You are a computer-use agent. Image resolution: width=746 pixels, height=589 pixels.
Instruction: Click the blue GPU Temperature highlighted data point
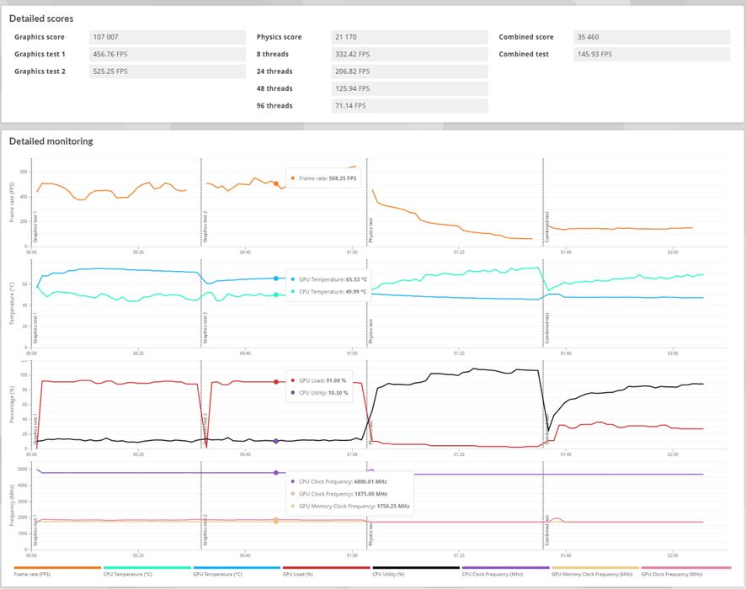[x=276, y=279]
